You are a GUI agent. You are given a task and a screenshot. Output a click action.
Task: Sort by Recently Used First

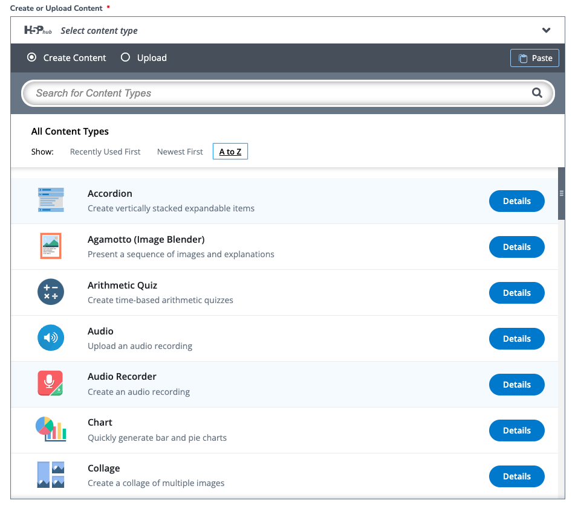[x=105, y=152]
